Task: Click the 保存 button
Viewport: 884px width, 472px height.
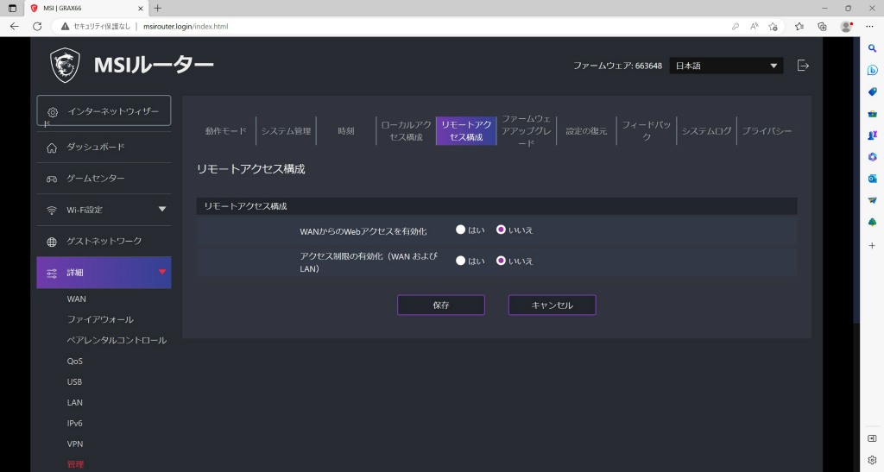Action: coord(441,305)
